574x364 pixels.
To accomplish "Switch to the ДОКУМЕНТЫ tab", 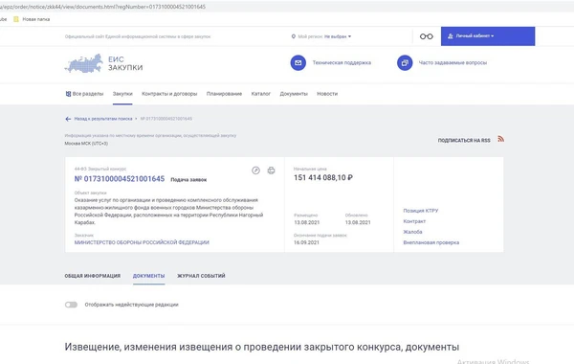I will (x=148, y=276).
